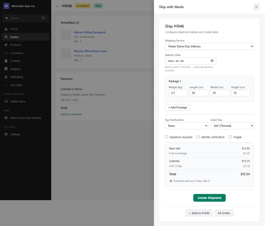This screenshot has width=265, height=226.
Task: Open the calendar picker on Delivery Date
Action: click(213, 61)
